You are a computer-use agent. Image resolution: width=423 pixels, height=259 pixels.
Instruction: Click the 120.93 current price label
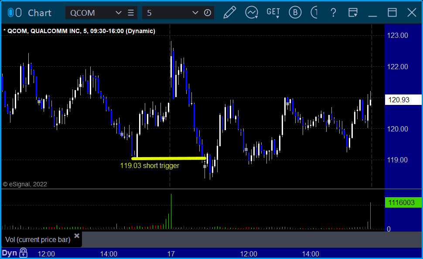click(403, 100)
